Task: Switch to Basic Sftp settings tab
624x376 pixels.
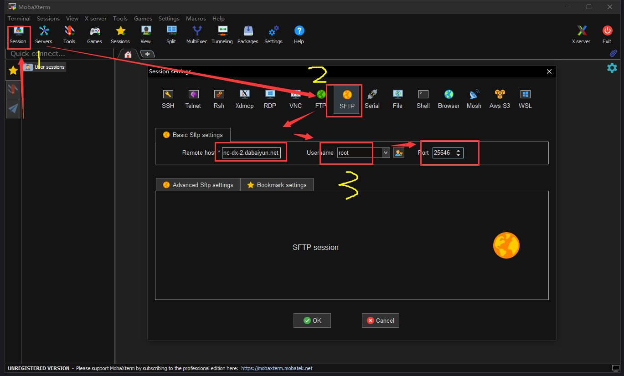Action: click(193, 135)
